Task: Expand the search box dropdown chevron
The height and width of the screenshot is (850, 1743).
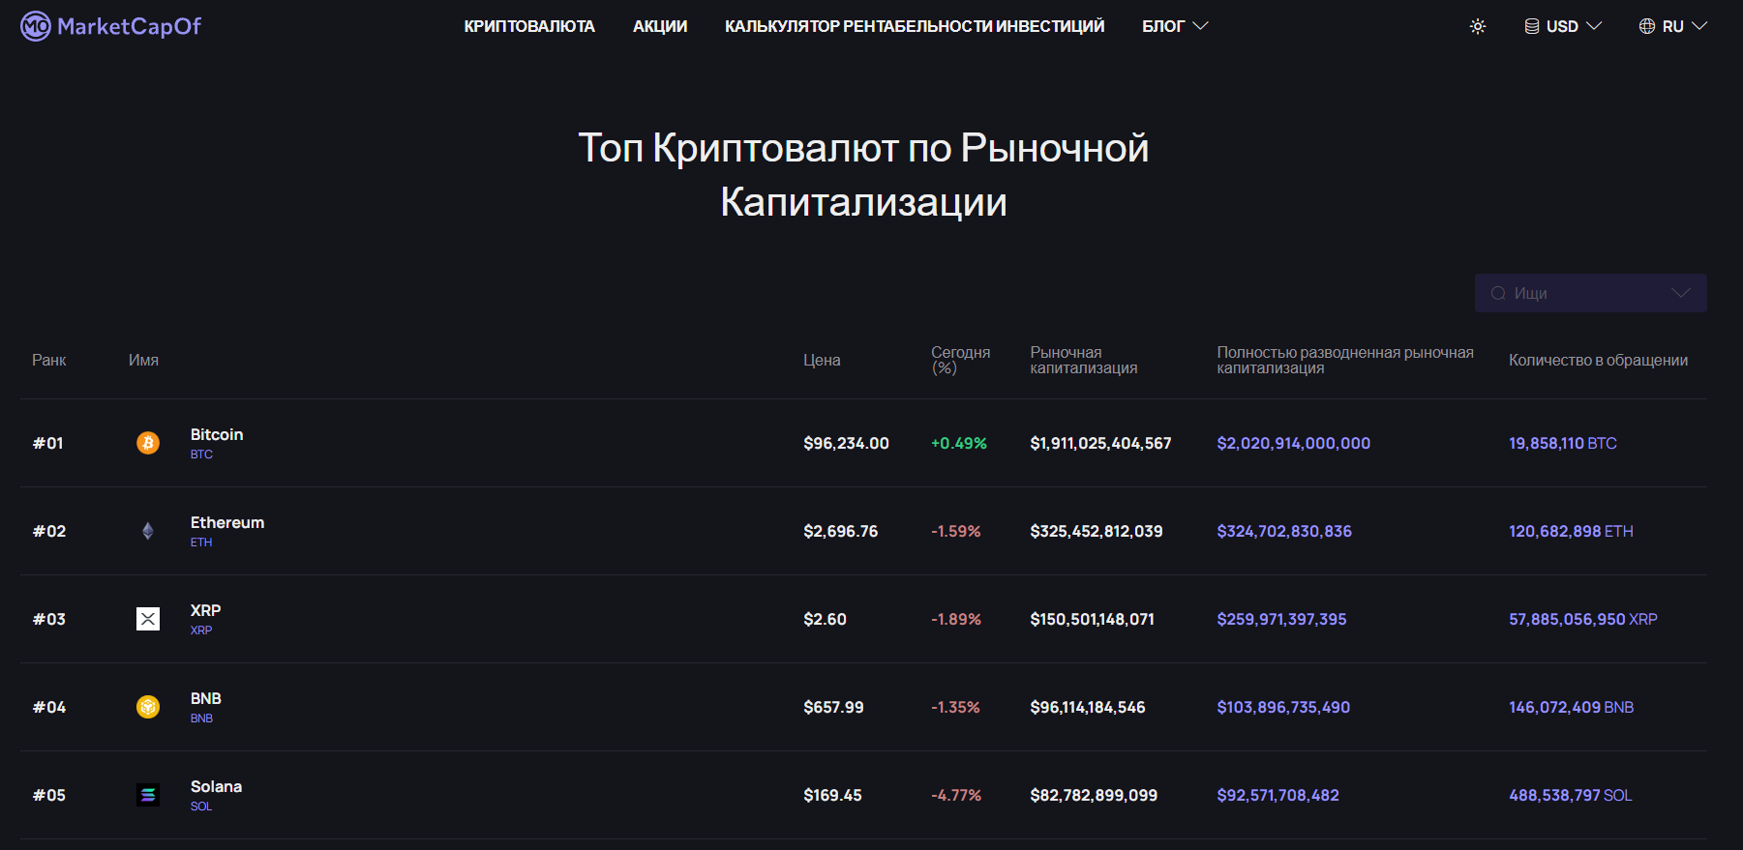Action: coord(1681,293)
